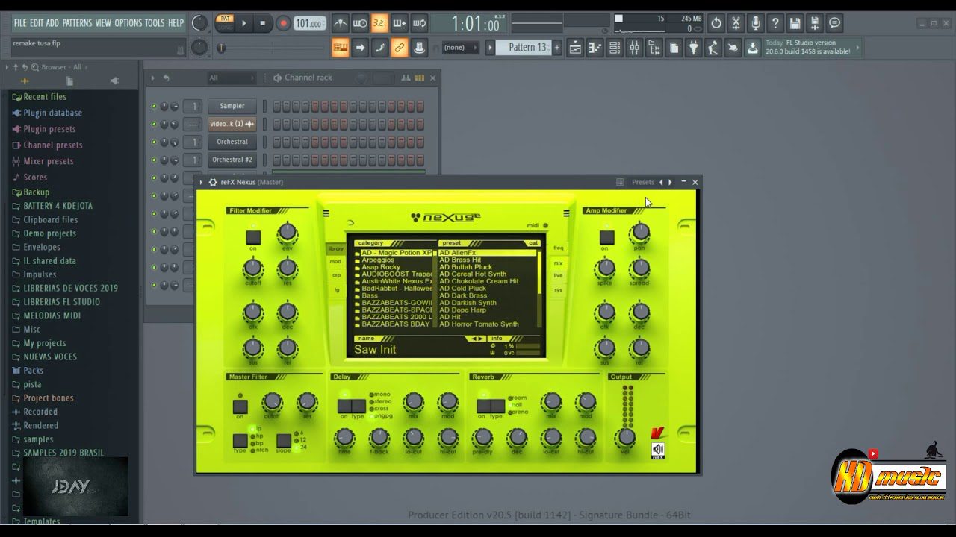Open the FILE menu

click(x=19, y=23)
